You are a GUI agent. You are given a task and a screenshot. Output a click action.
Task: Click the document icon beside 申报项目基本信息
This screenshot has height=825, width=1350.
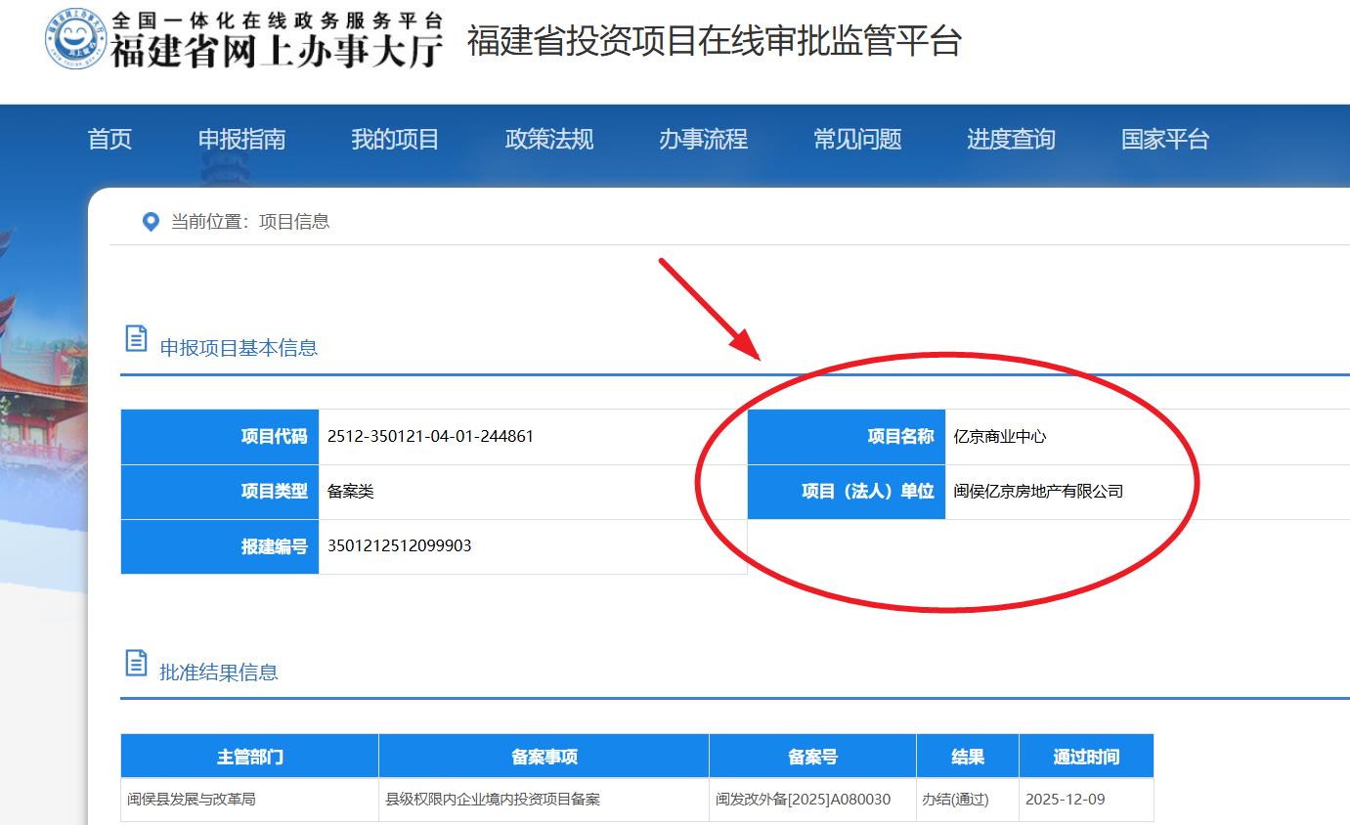(137, 339)
